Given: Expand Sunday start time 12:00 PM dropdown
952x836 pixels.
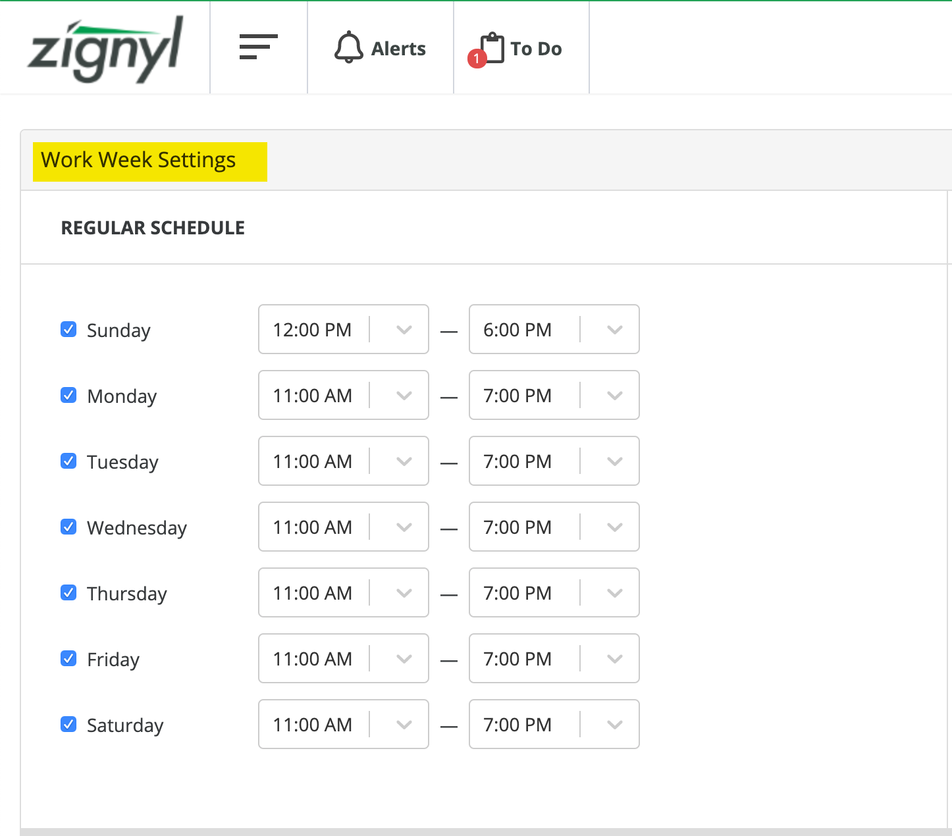Looking at the screenshot, I should (404, 330).
